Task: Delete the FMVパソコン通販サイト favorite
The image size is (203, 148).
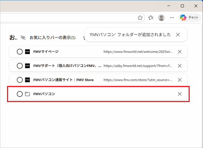Action: pos(180,80)
